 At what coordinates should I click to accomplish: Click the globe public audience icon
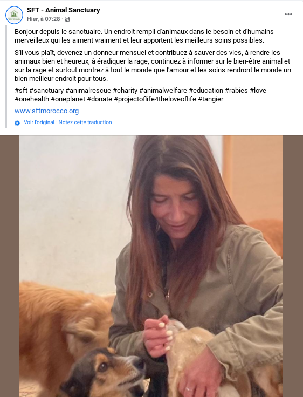[67, 19]
